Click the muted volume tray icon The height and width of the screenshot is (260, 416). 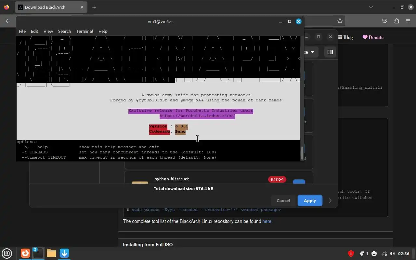[x=393, y=253]
